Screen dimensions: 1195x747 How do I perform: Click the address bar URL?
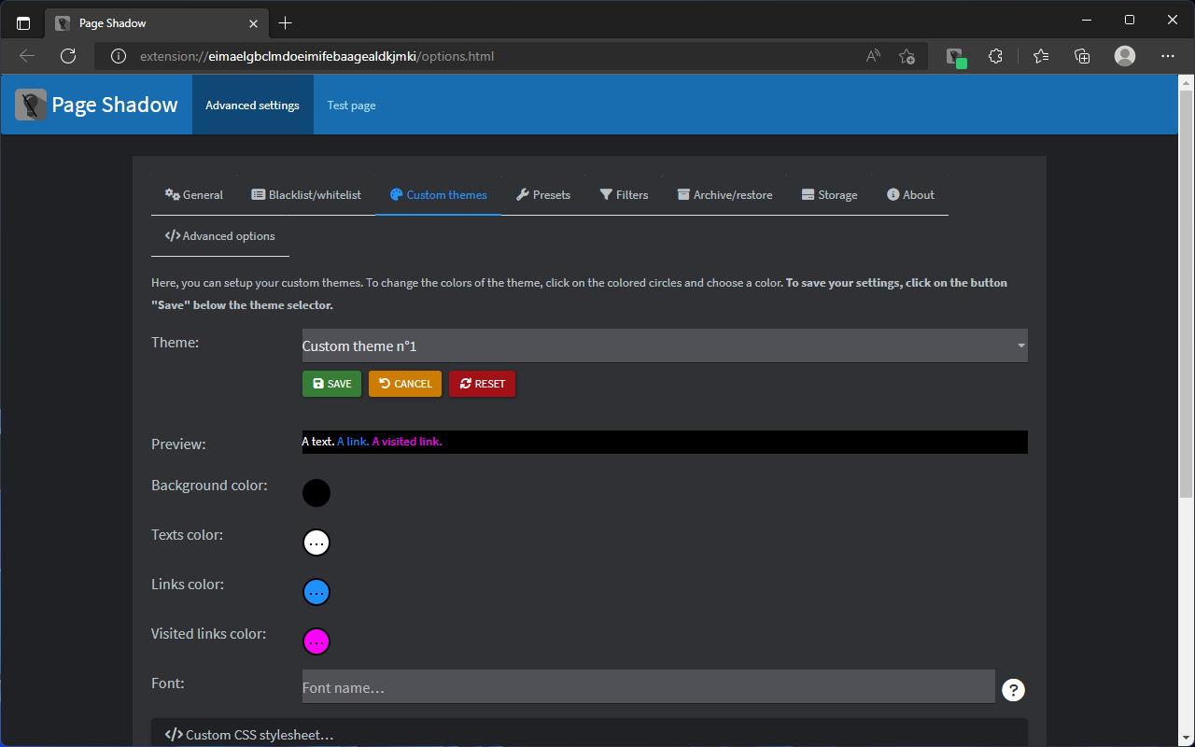click(x=317, y=56)
